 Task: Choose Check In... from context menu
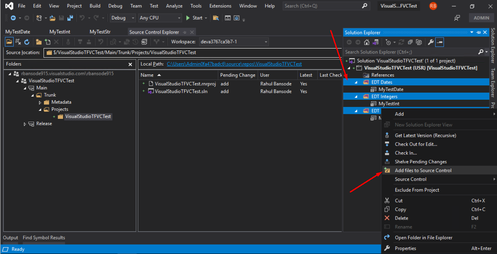[439, 153]
